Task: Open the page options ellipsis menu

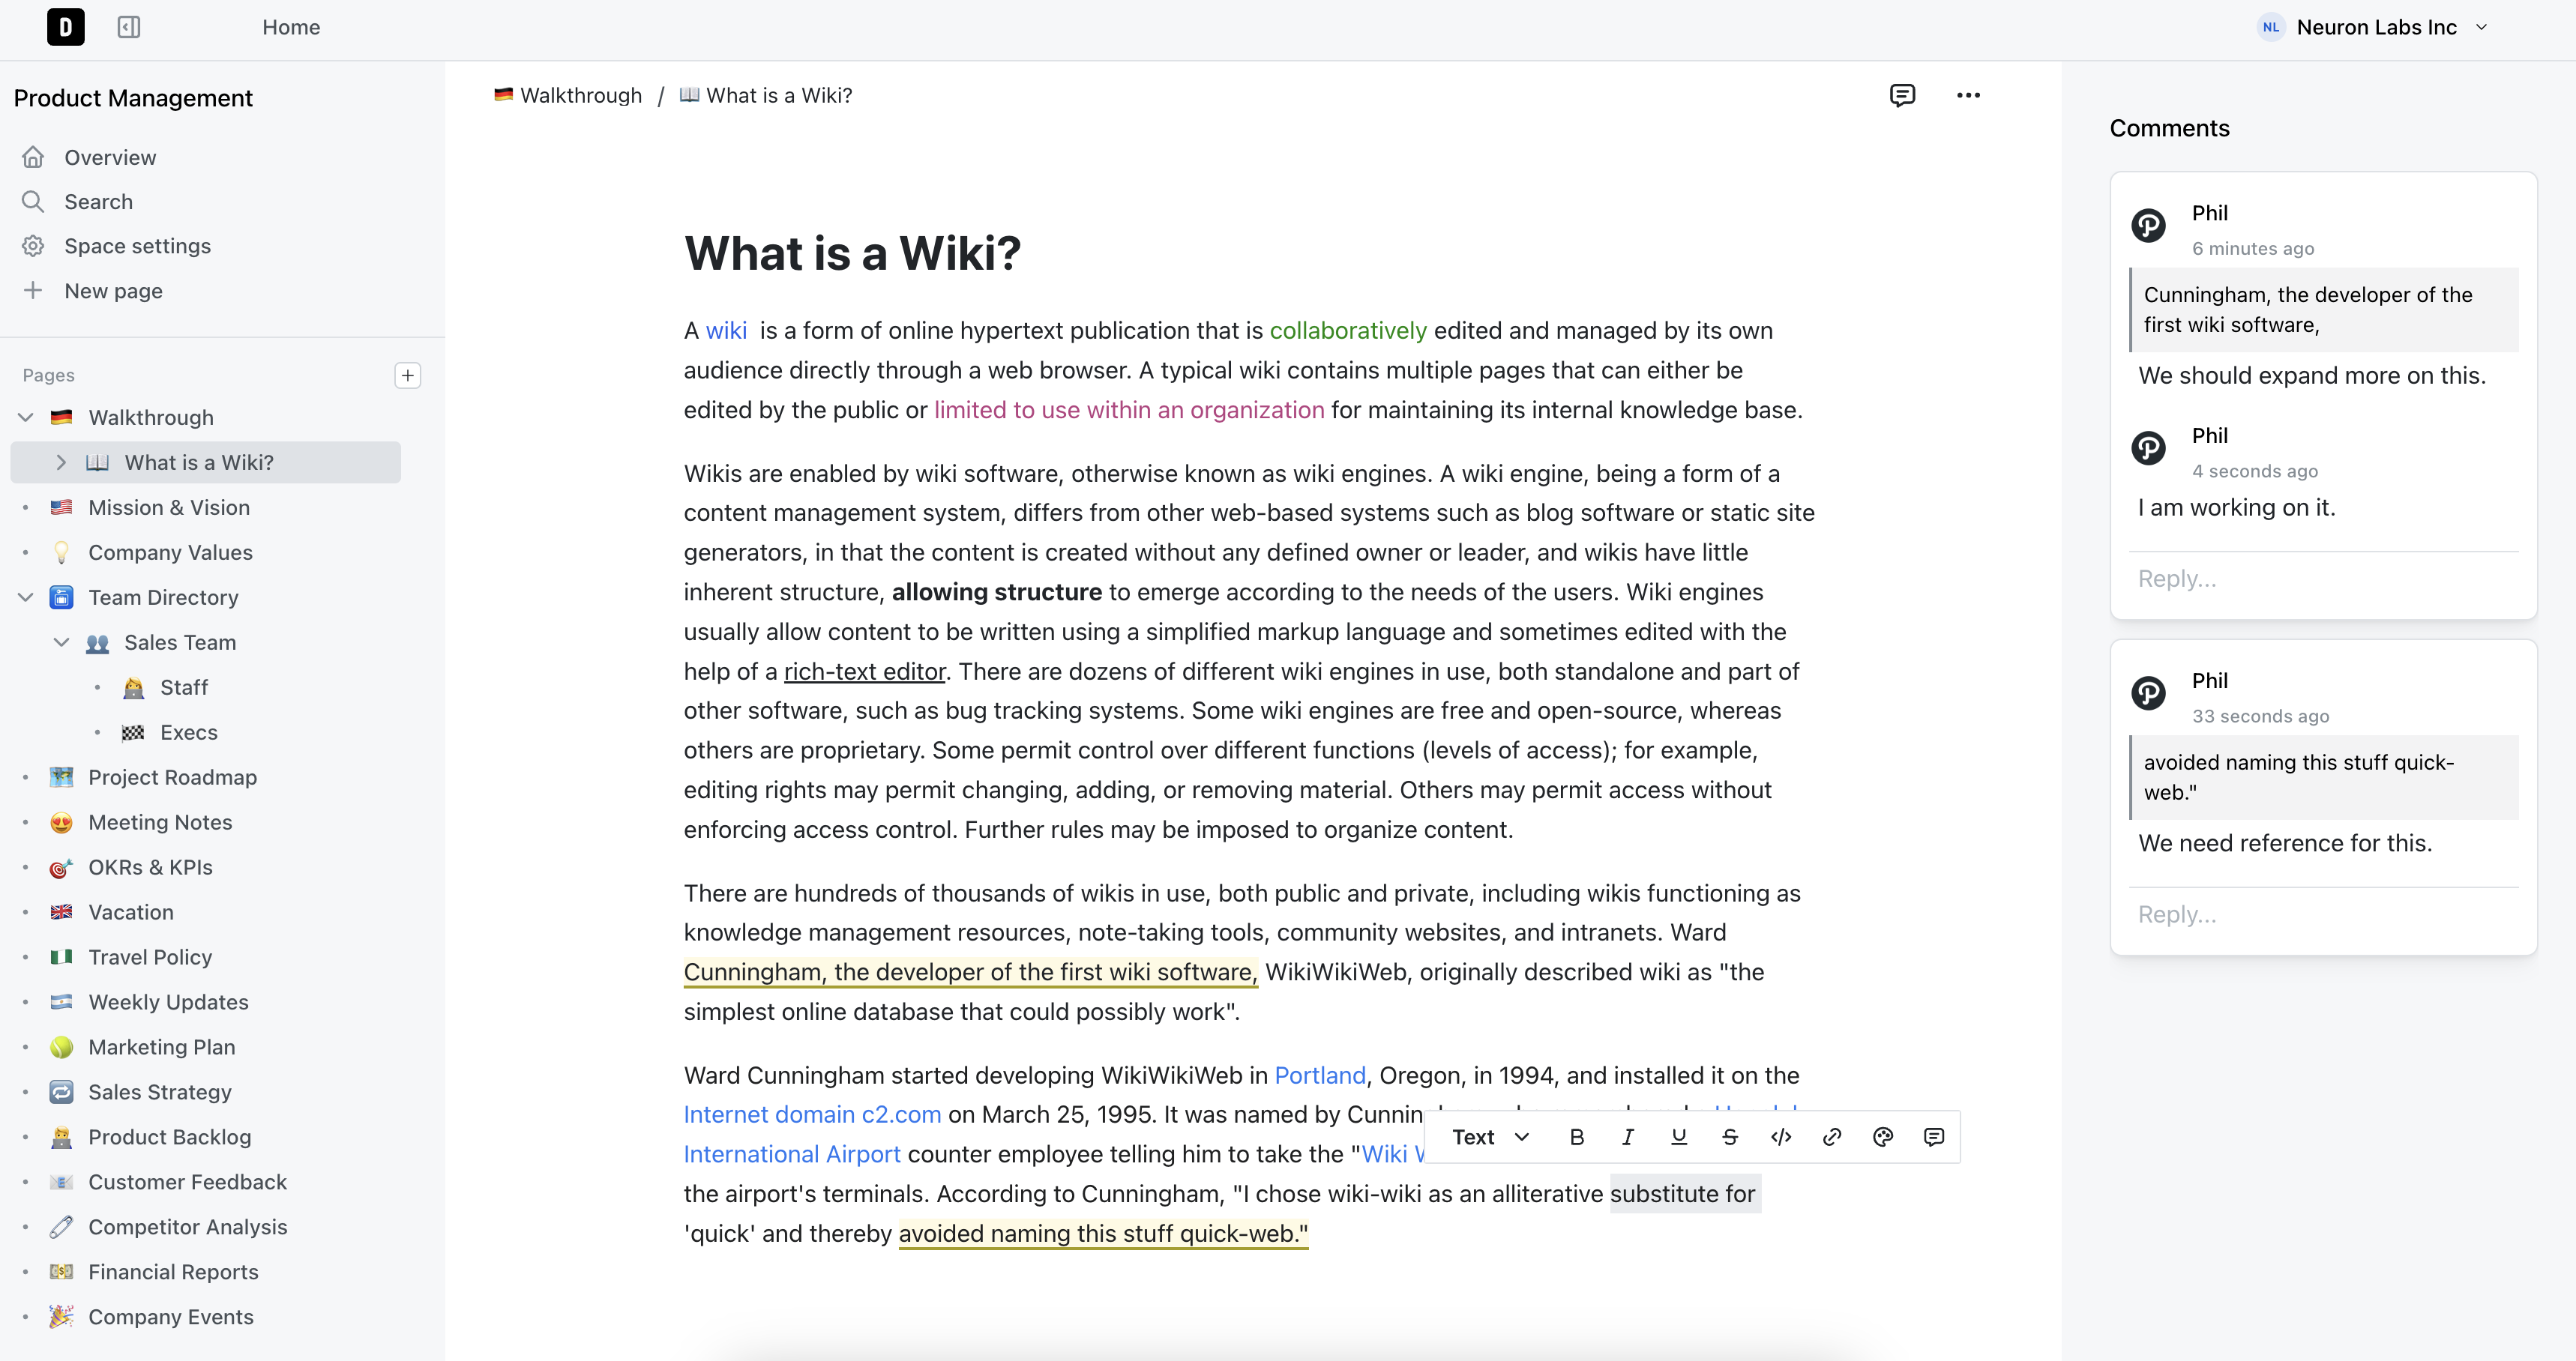Action: (x=1968, y=95)
